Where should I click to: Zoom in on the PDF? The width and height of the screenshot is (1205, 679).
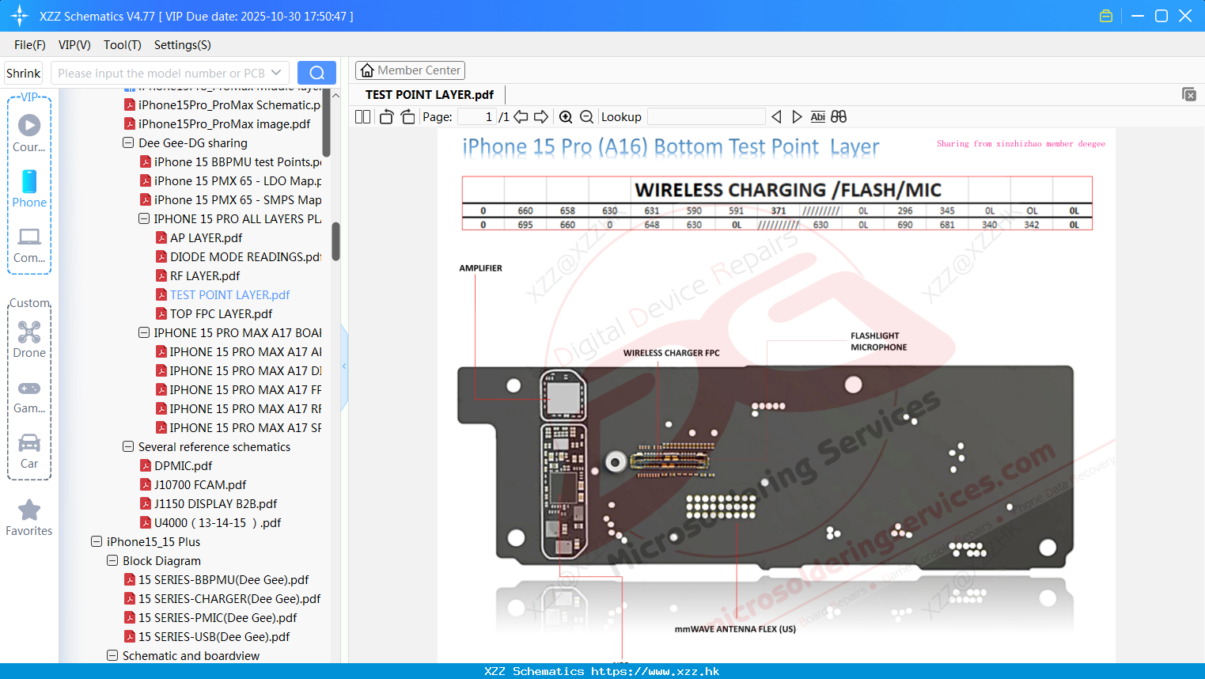point(566,117)
